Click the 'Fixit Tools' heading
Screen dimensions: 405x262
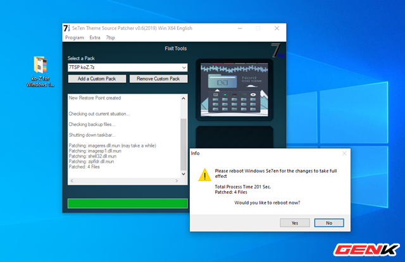[x=176, y=49]
